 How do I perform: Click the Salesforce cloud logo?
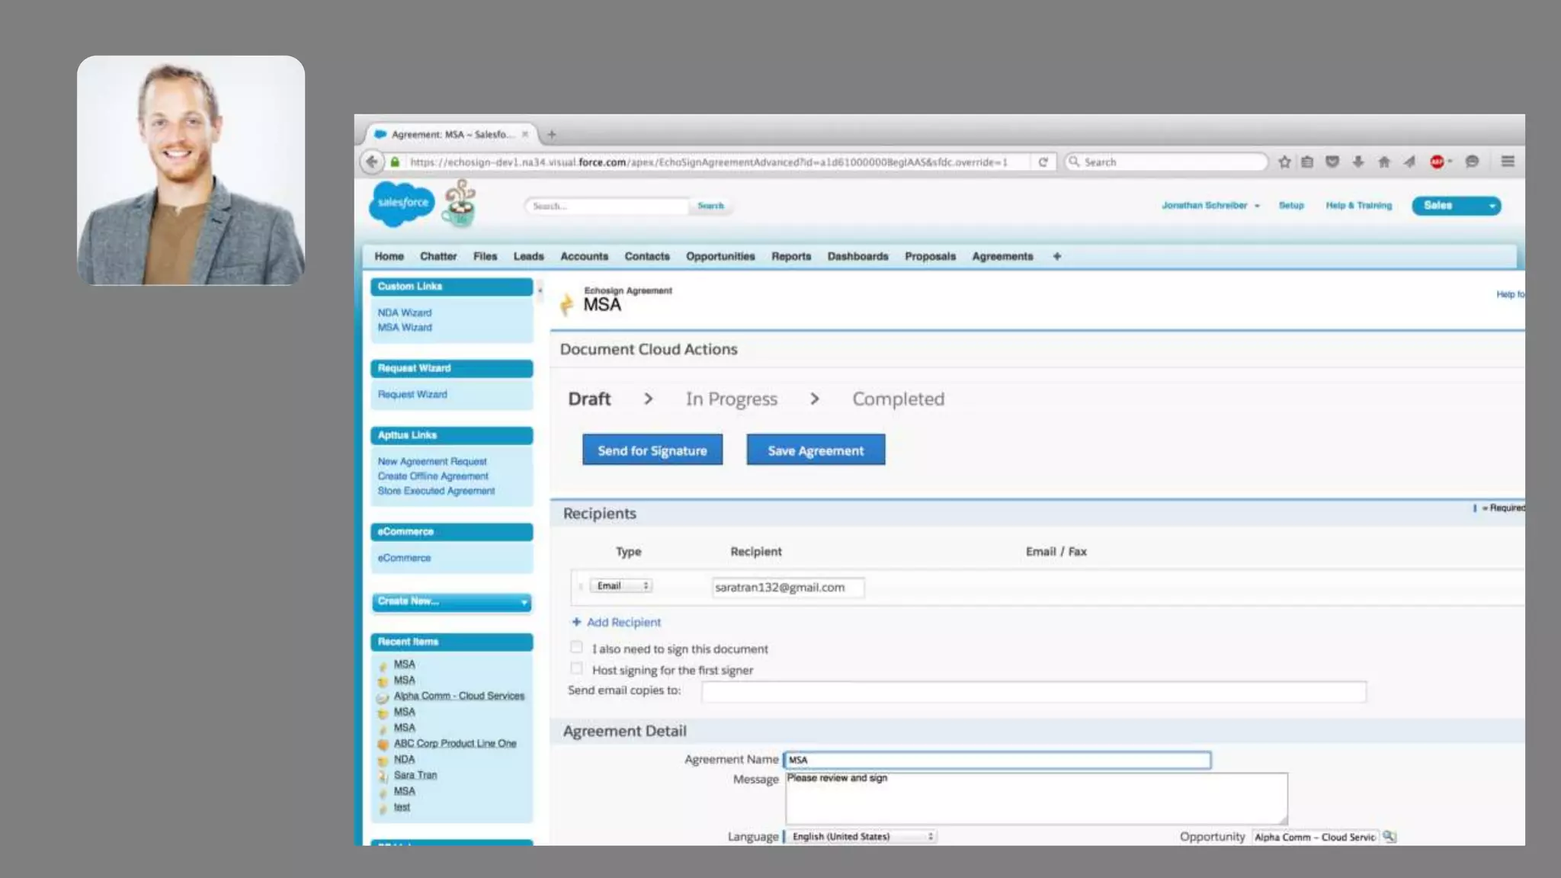(402, 203)
